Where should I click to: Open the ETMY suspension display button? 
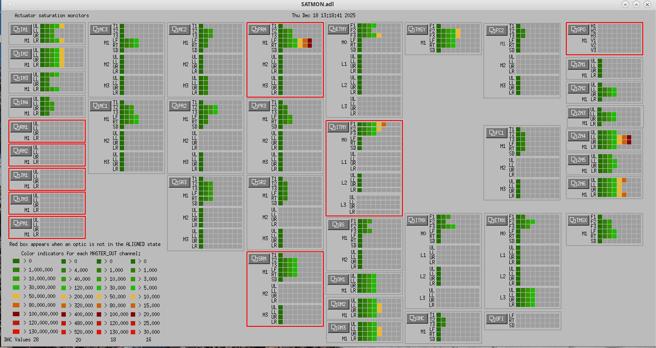[x=338, y=30]
